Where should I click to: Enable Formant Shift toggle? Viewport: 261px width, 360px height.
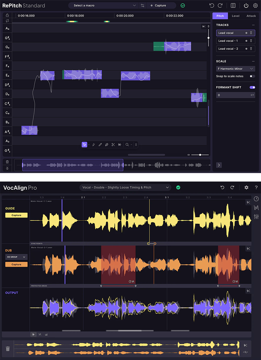(x=252, y=87)
